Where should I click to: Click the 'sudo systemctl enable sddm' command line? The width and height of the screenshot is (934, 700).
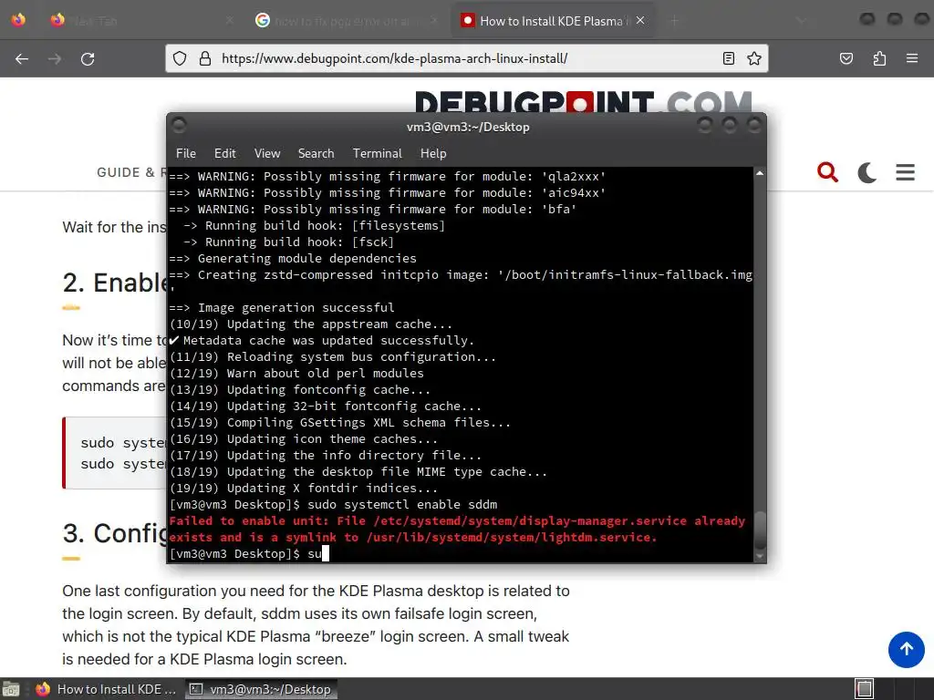coord(333,505)
